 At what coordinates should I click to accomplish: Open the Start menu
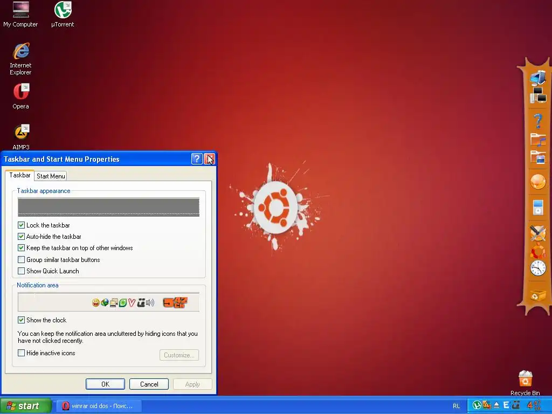click(25, 406)
